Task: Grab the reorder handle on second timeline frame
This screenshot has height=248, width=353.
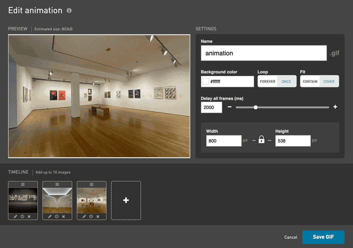Action: coord(57,184)
